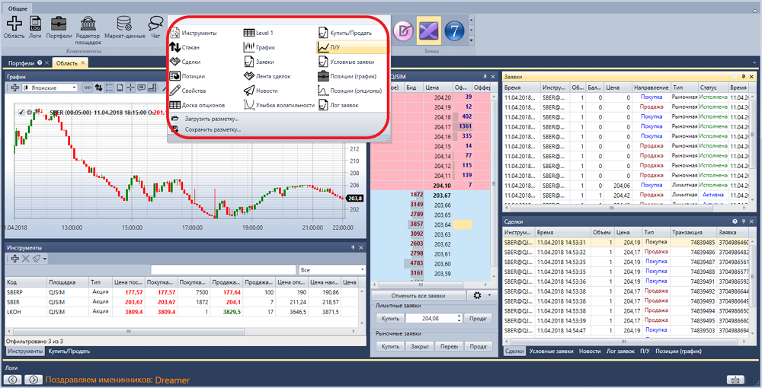Click Сохранить разметку... menu item

click(x=207, y=129)
